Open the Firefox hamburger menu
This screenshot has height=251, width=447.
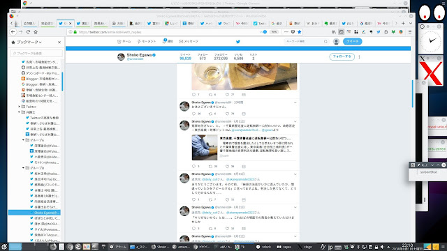tap(410, 32)
